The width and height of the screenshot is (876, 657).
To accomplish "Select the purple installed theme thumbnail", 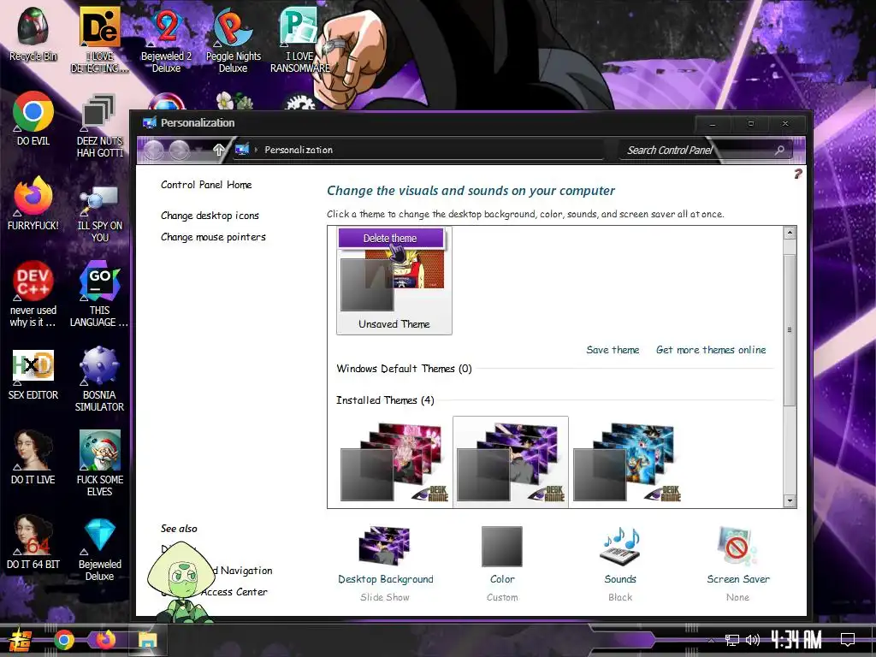I will 511,462.
